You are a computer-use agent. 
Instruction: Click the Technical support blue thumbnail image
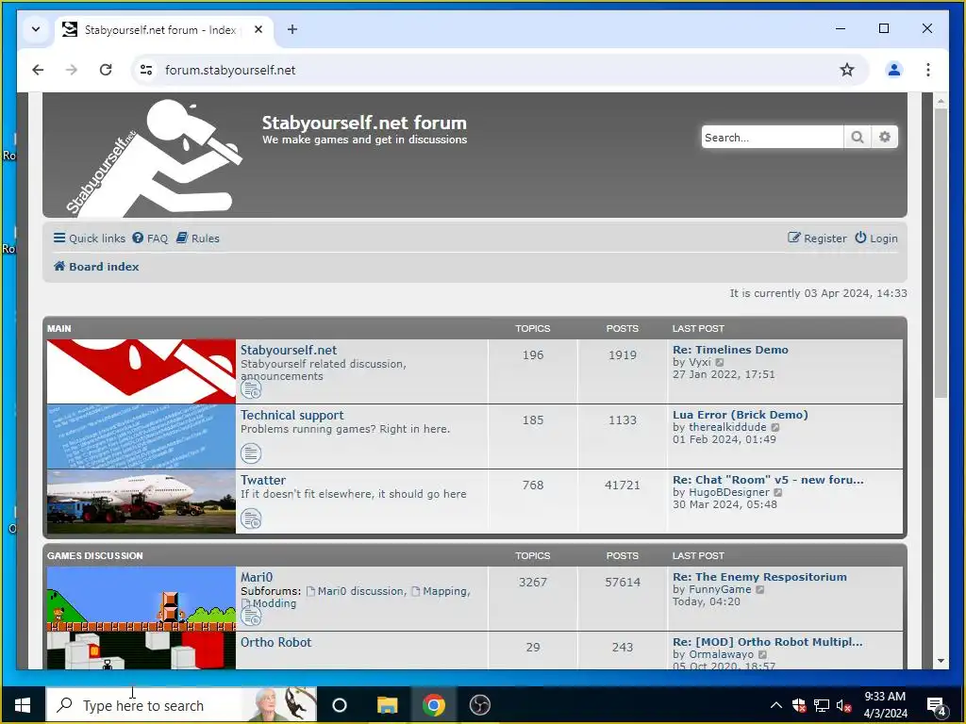coord(142,436)
